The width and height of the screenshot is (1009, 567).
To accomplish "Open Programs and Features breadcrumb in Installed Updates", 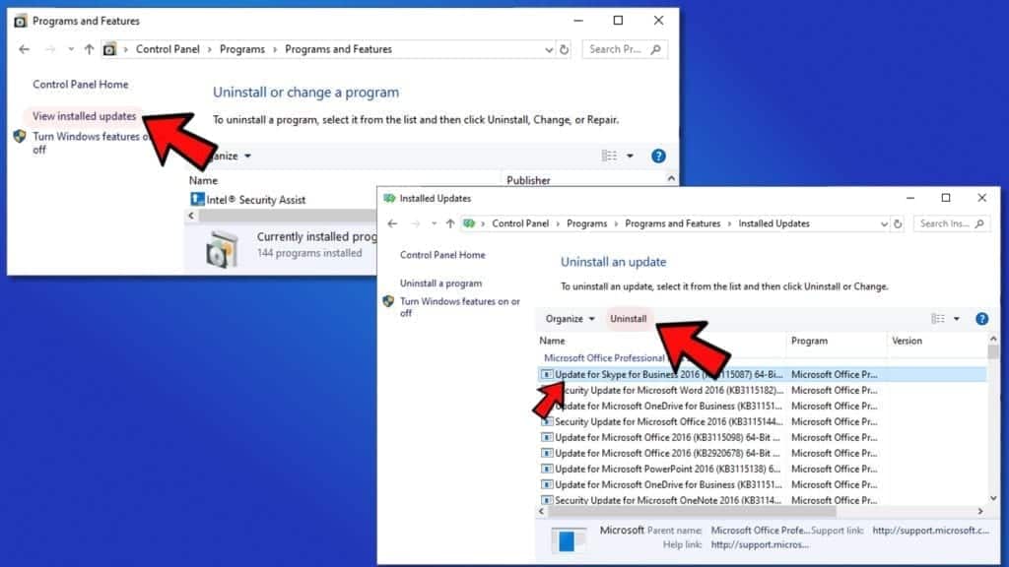I will [x=672, y=223].
